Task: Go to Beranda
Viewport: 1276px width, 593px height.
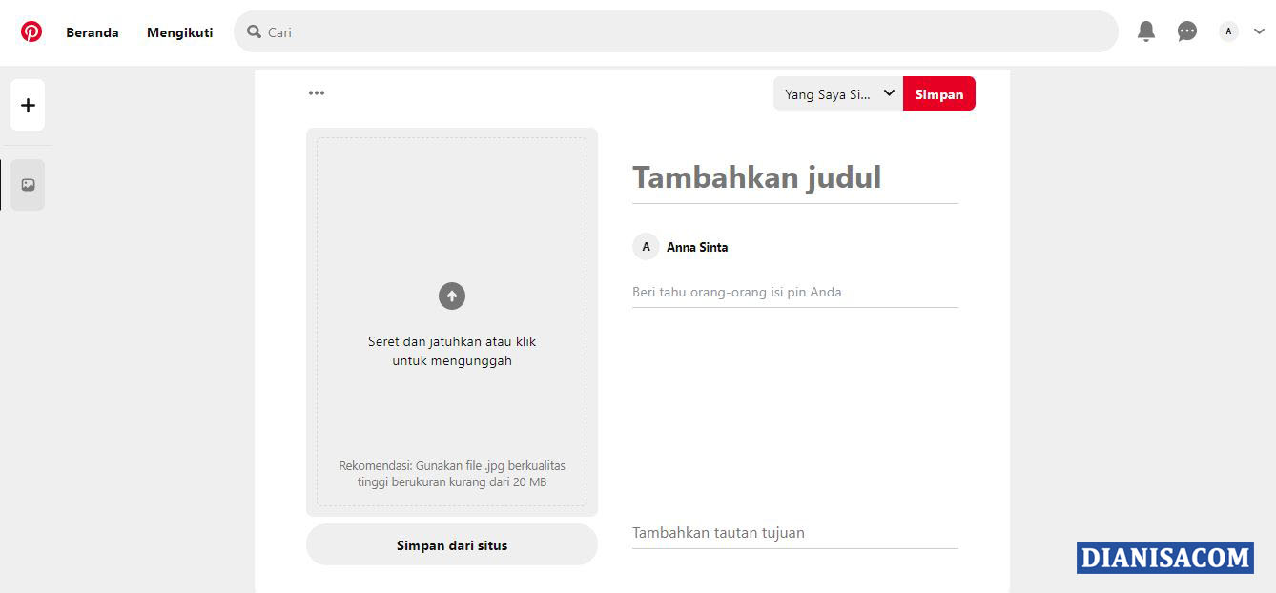Action: click(92, 31)
